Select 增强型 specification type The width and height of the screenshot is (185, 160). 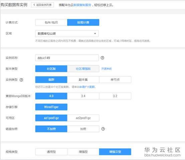pos(83,152)
